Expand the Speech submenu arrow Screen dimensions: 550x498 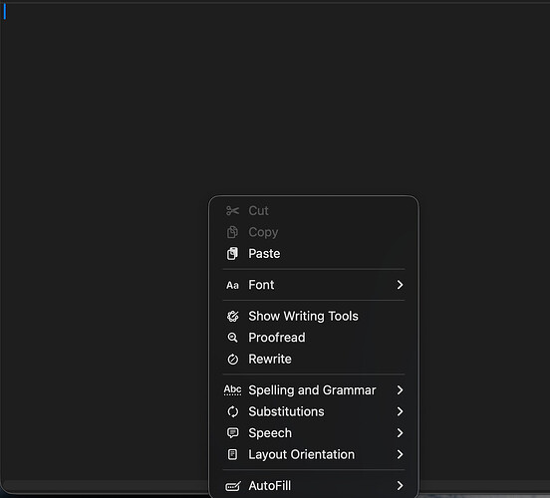pos(400,433)
